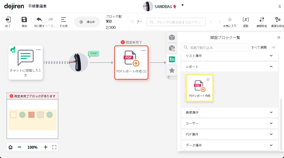Image resolution: width=284 pixels, height=158 pixels.
Task: Favorite the PDFレポート作成 block via star
Action: tap(208, 79)
